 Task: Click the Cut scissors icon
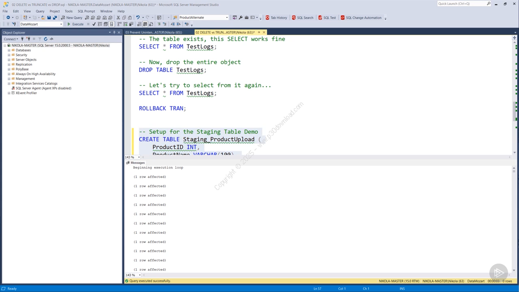coord(118,17)
